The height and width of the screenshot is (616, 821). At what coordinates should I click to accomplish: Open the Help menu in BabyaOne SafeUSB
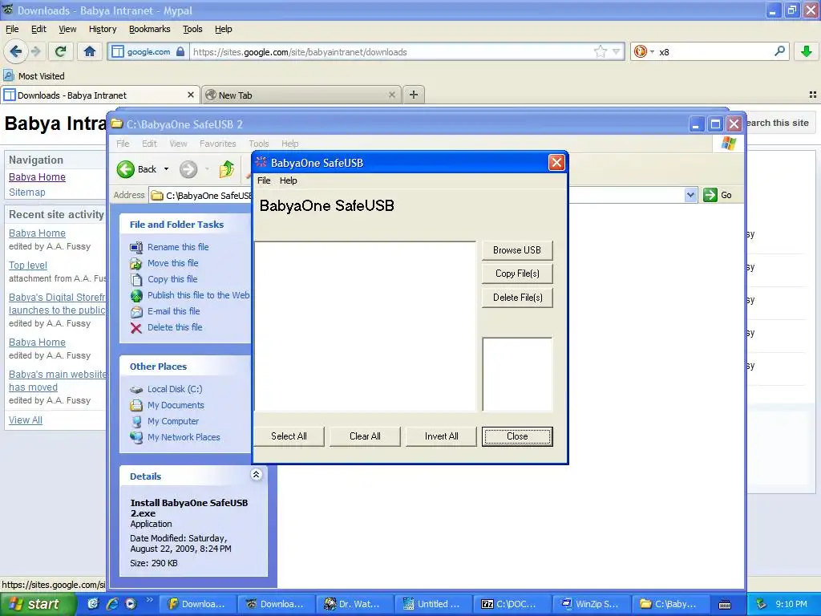tap(288, 180)
